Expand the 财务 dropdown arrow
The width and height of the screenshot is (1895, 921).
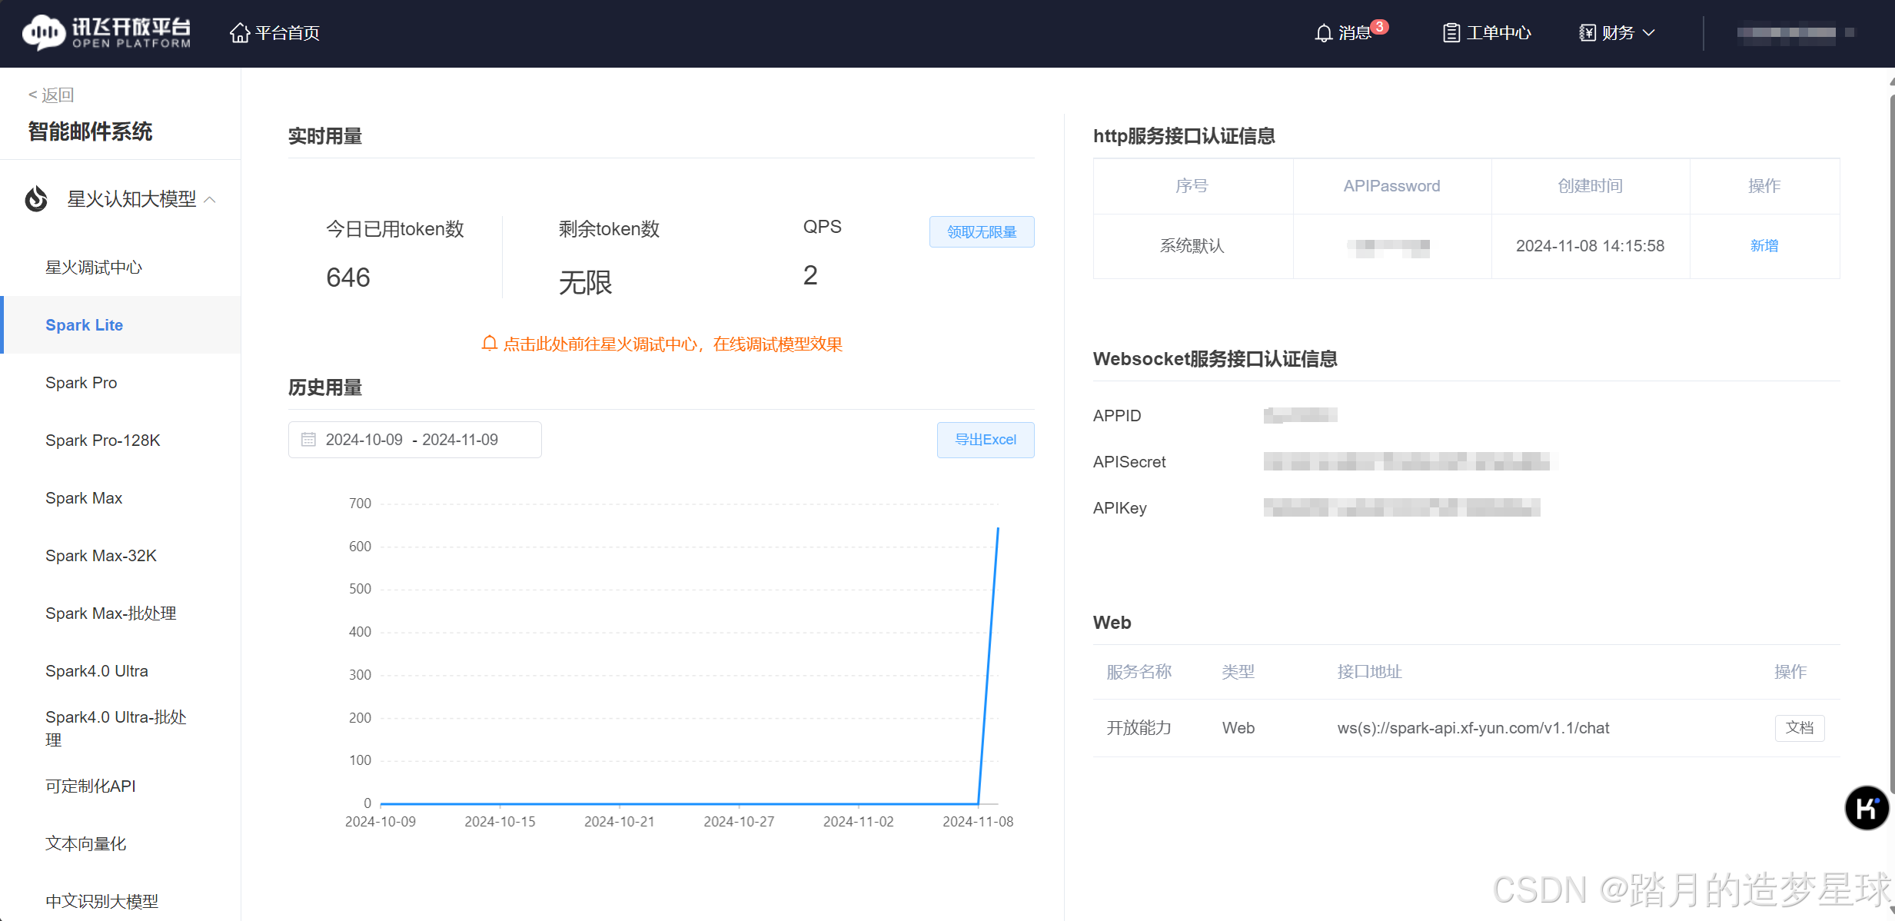click(1648, 33)
